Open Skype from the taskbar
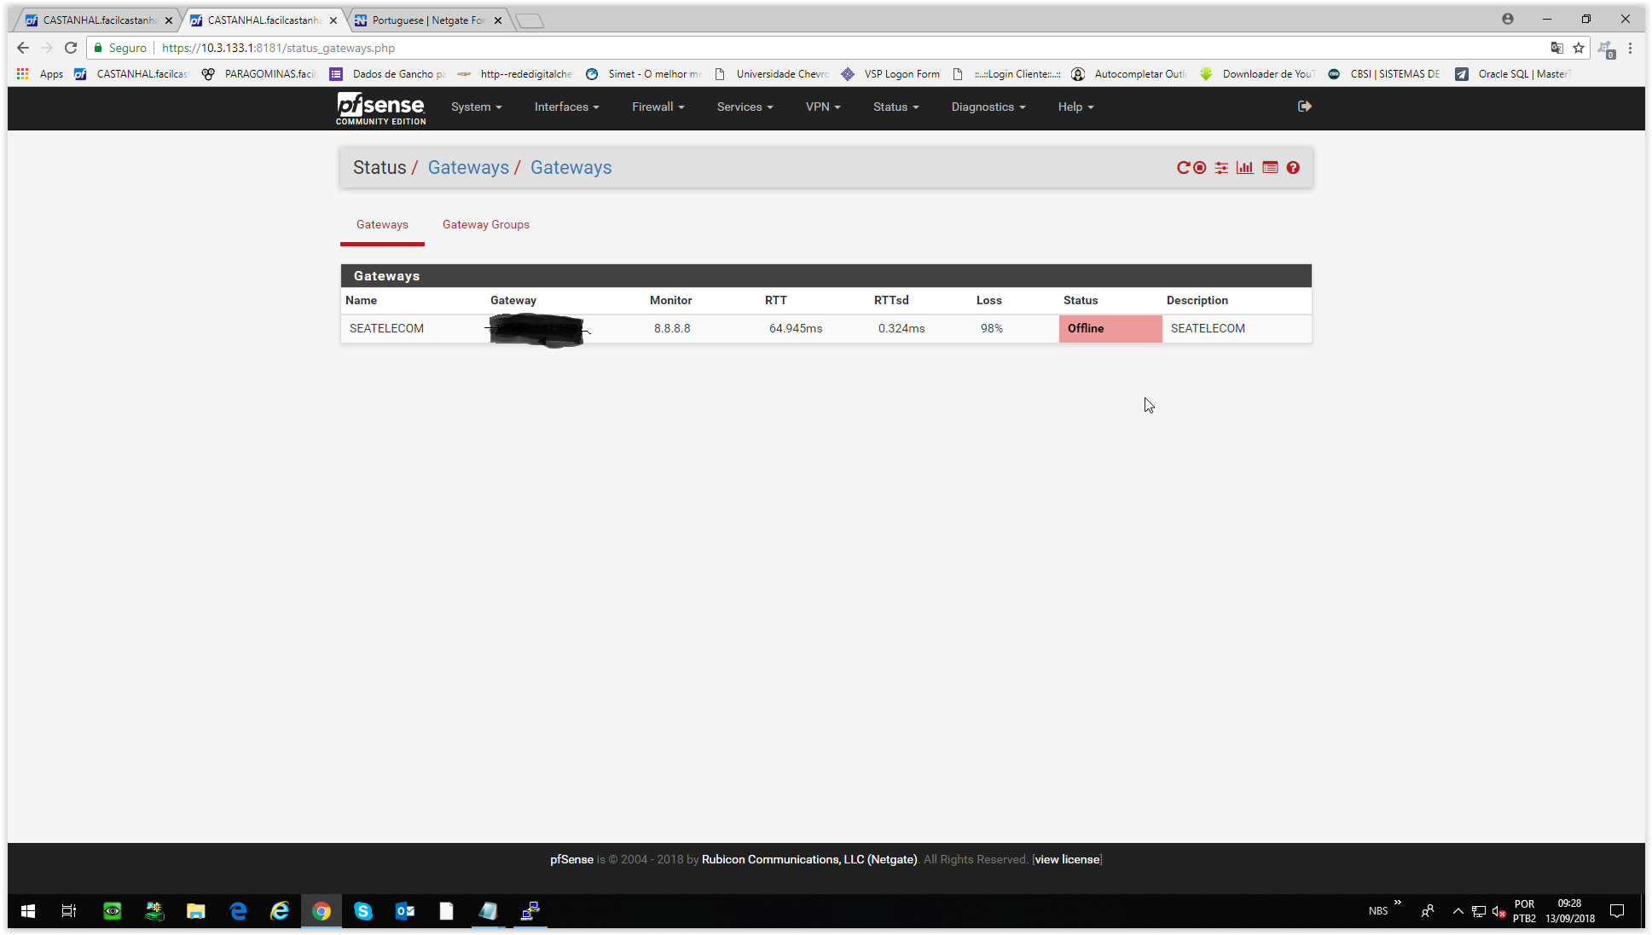Screen dimensions: 1652x935 (363, 911)
